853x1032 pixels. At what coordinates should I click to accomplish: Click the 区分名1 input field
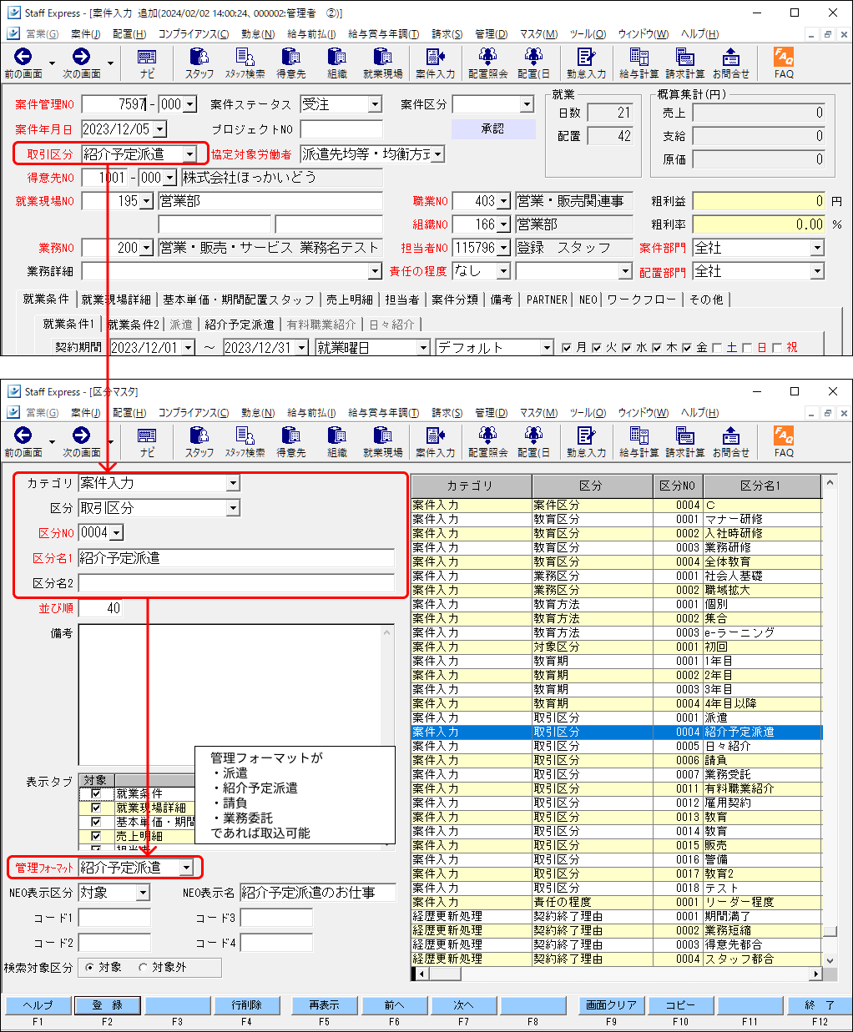[236, 558]
